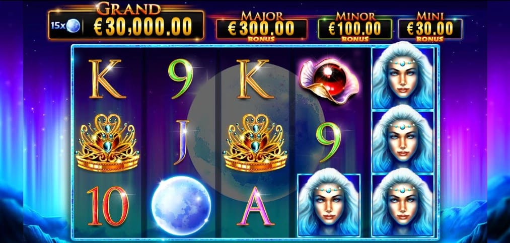Select the glowing blue moon orb symbol
510x243 pixels.
point(181,201)
